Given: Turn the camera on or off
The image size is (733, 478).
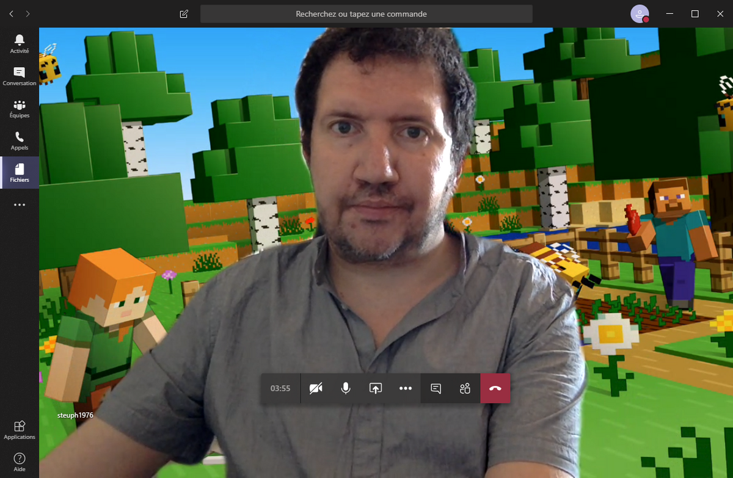Looking at the screenshot, I should pyautogui.click(x=316, y=388).
